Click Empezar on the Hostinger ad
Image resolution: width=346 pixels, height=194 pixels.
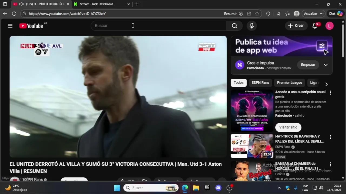pyautogui.click(x=308, y=65)
